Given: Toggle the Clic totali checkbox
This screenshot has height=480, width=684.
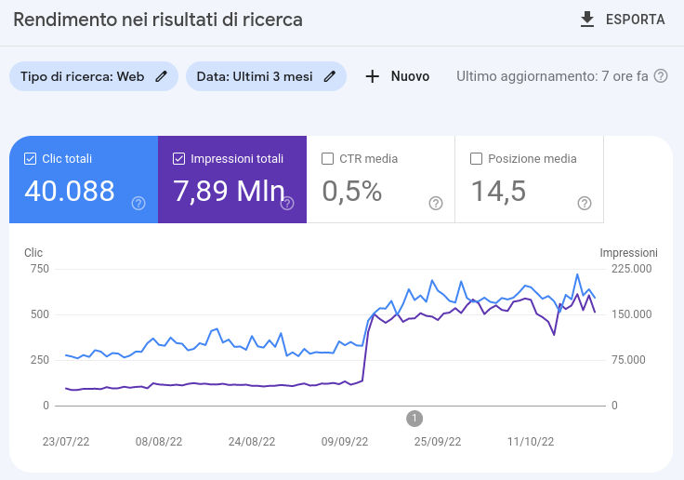Looking at the screenshot, I should pos(30,158).
